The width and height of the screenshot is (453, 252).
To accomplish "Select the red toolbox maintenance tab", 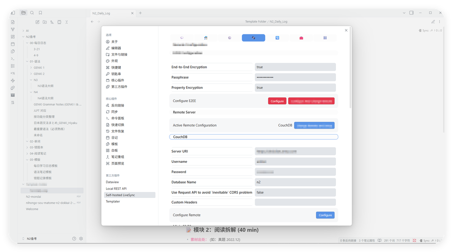I will pos(301,38).
